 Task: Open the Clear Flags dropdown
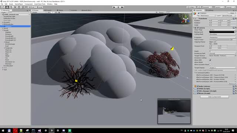[223, 30]
